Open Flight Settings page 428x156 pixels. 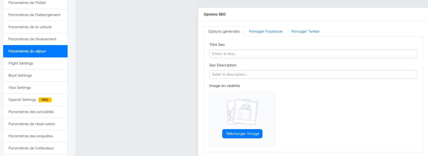click(x=21, y=64)
